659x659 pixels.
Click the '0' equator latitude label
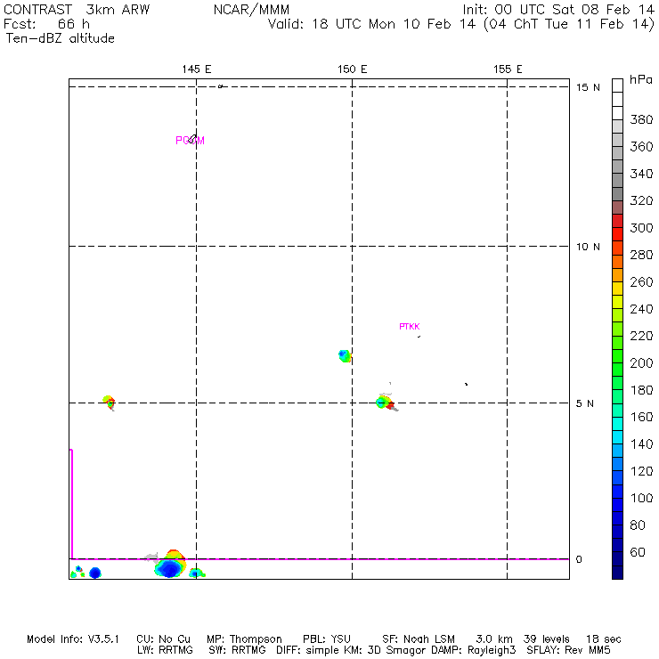(x=579, y=559)
